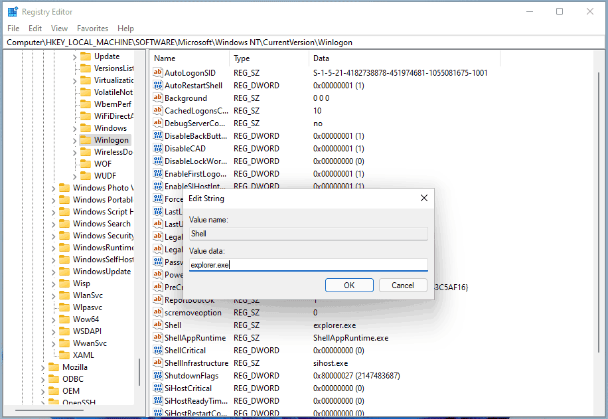The height and width of the screenshot is (419, 608).
Task: Click the DWORD icon beside DisableCAD
Action: pos(159,148)
